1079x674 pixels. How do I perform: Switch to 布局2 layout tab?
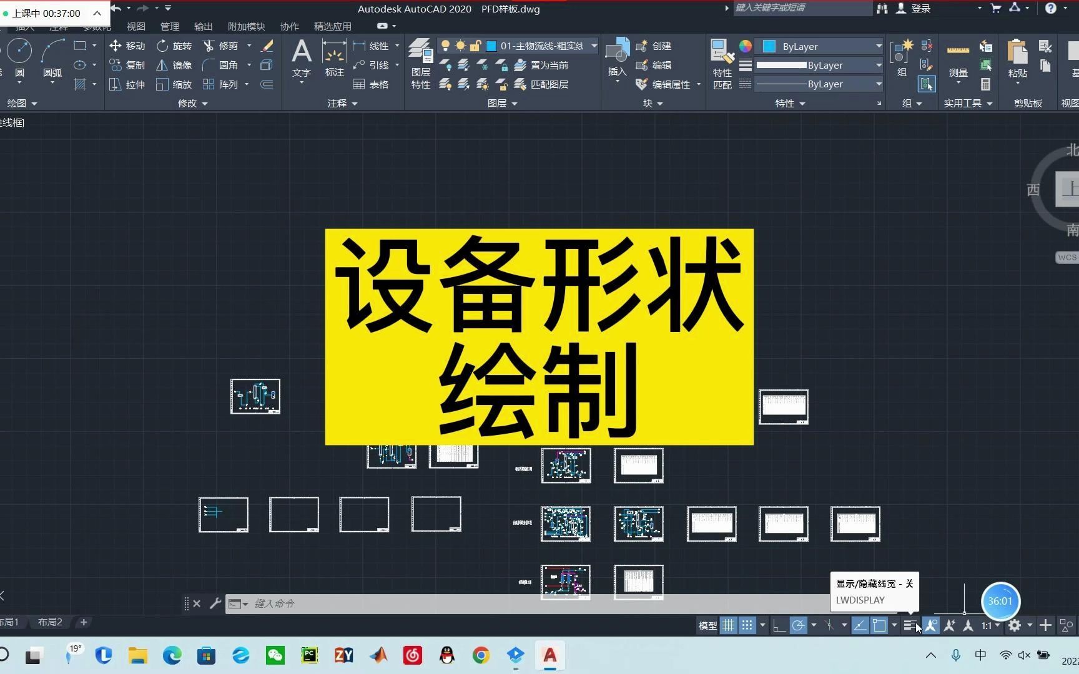coord(50,622)
